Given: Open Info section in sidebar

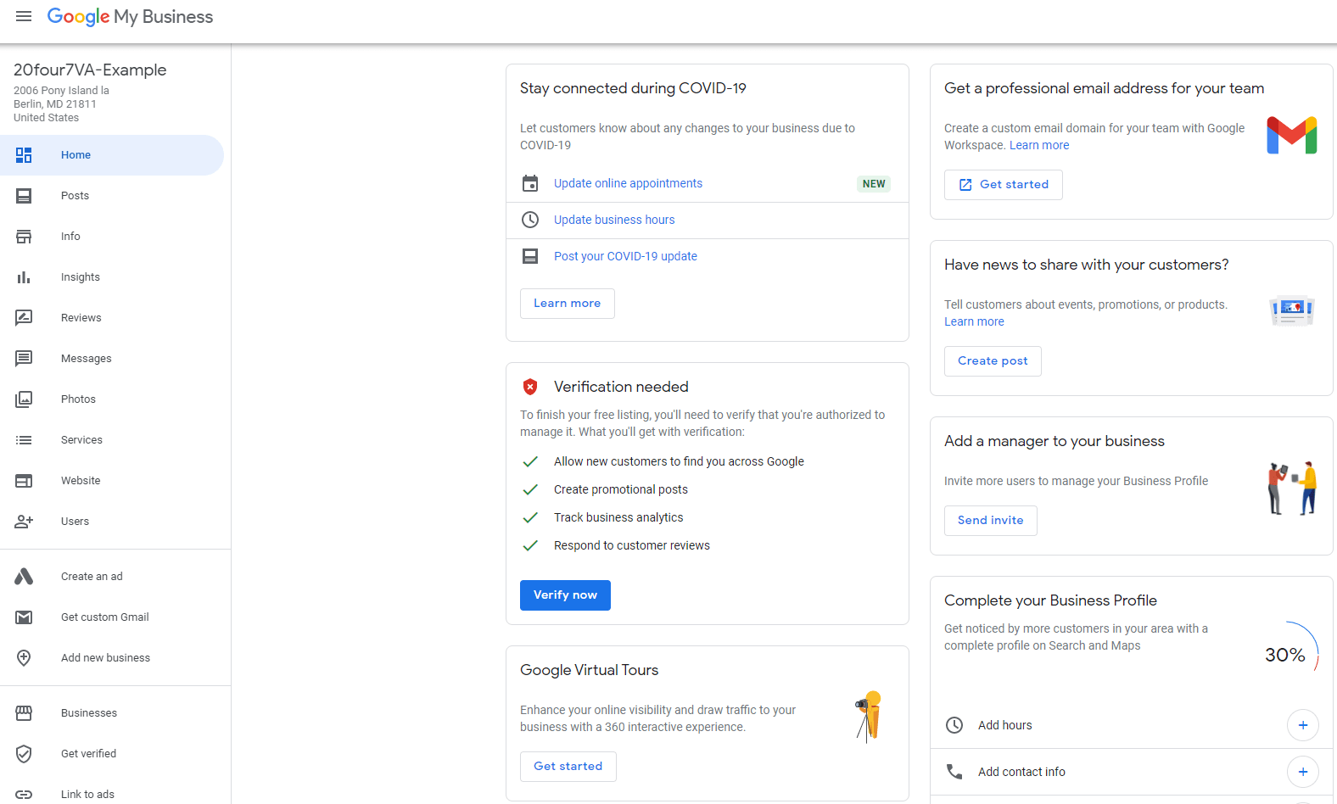Looking at the screenshot, I should click(112, 237).
